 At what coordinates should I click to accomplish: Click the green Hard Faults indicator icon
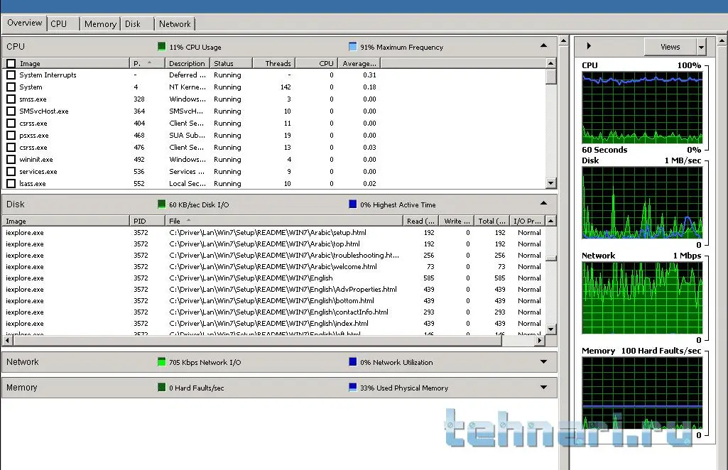[x=162, y=388]
